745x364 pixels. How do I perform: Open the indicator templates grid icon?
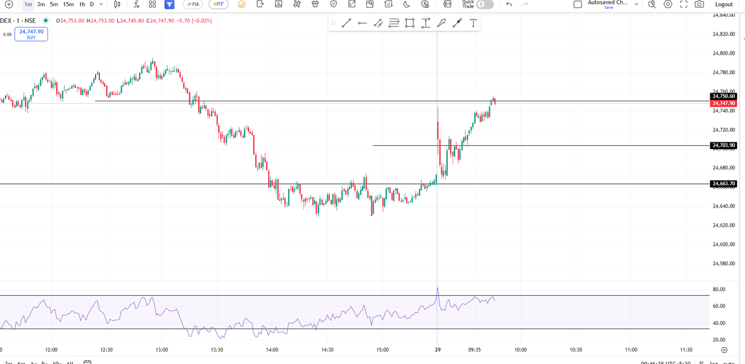pyautogui.click(x=152, y=4)
